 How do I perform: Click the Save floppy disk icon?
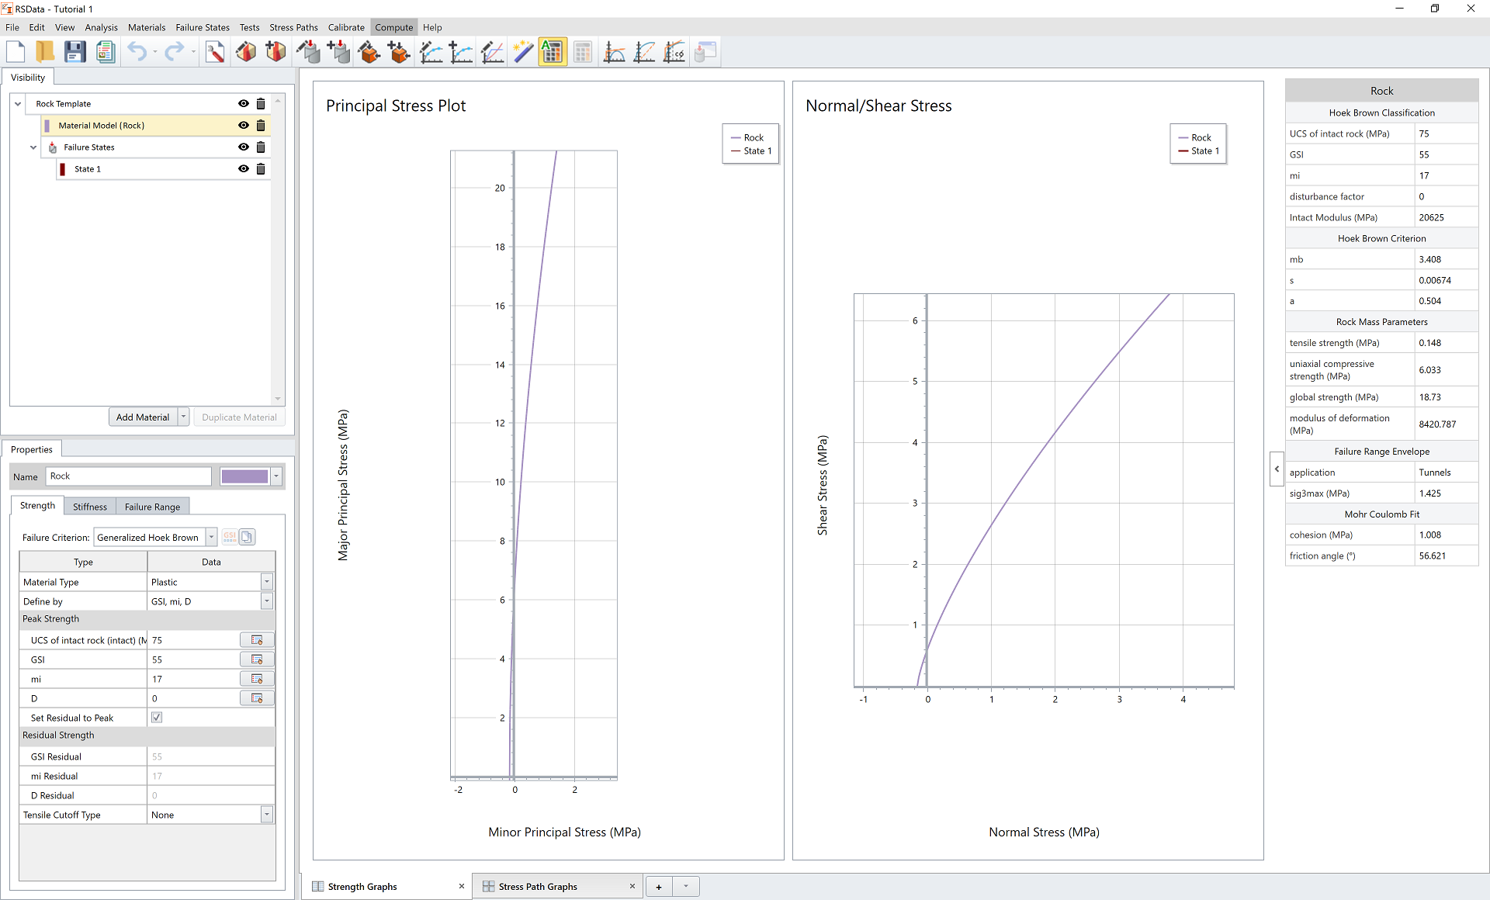point(74,52)
